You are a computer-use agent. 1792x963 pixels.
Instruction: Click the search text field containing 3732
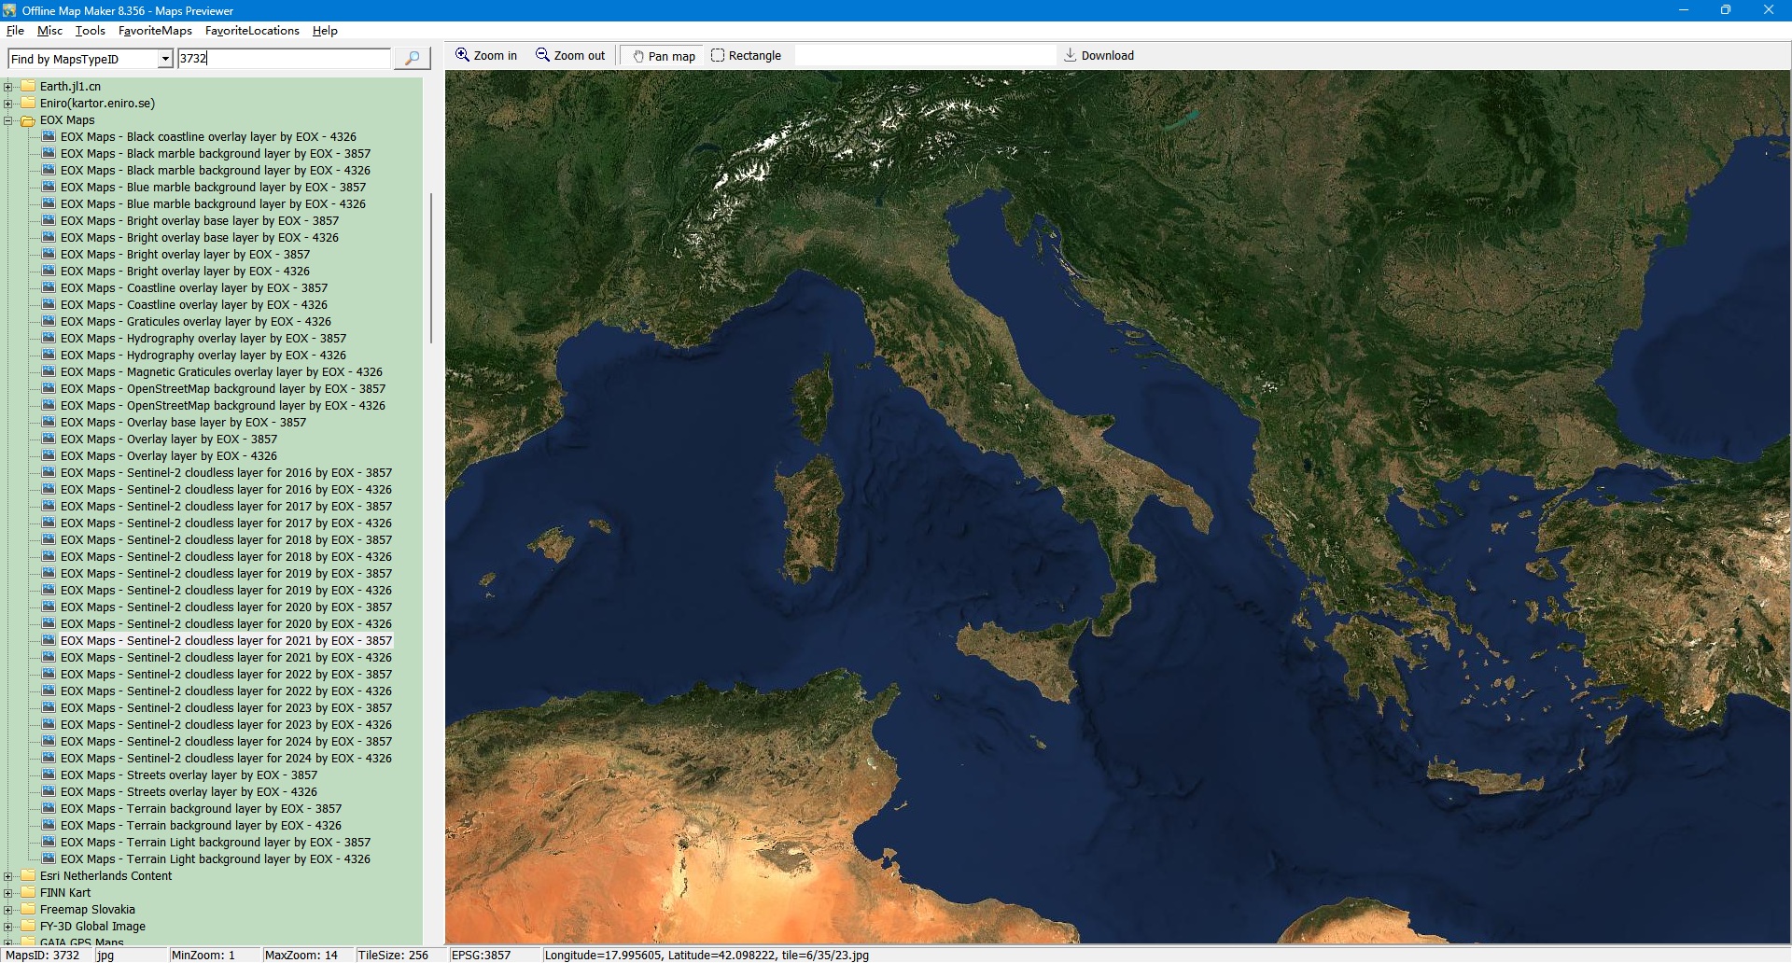(284, 59)
